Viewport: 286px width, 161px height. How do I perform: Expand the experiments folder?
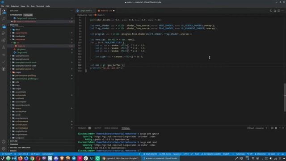tap(11, 33)
